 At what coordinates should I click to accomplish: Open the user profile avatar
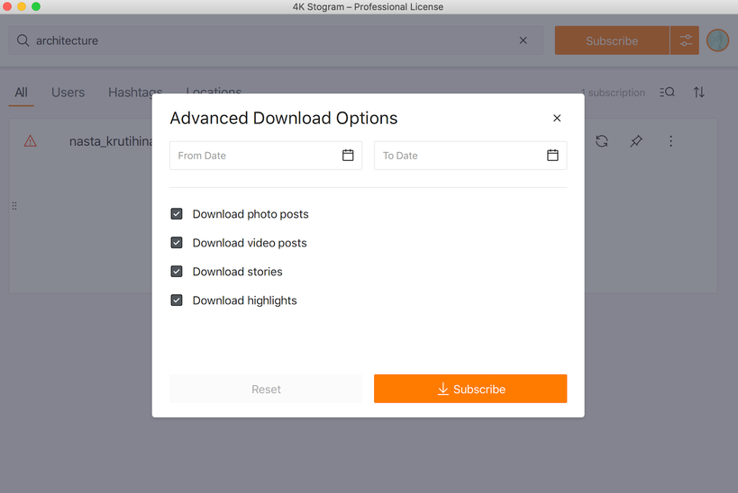[717, 40]
